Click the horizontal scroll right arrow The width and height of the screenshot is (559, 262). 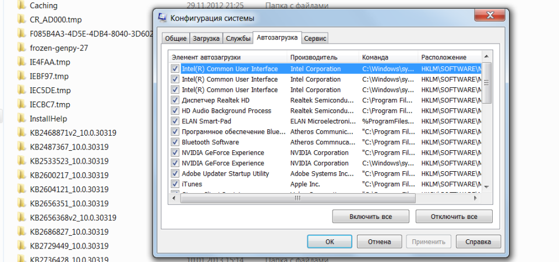(475, 198)
